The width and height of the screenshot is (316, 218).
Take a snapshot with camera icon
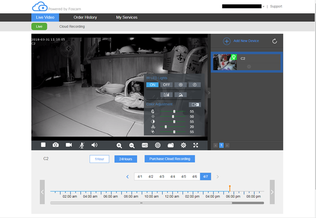(x=56, y=145)
